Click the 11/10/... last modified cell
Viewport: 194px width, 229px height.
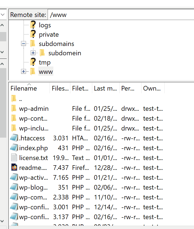[105, 197]
